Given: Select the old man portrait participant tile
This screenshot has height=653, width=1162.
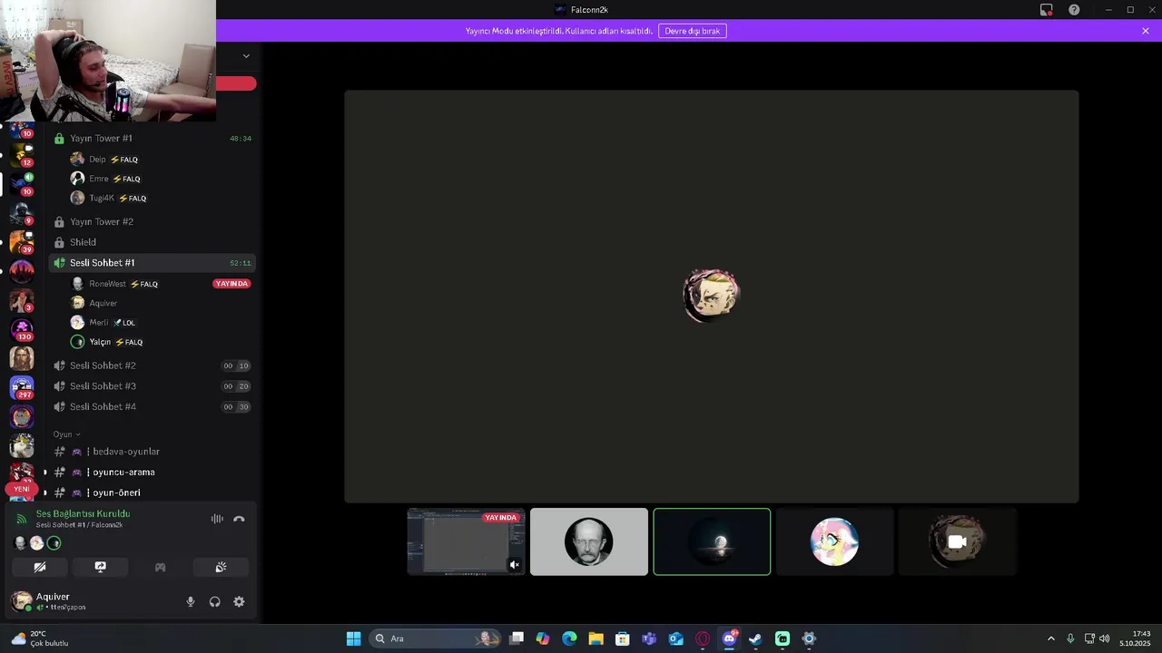Looking at the screenshot, I should [589, 541].
